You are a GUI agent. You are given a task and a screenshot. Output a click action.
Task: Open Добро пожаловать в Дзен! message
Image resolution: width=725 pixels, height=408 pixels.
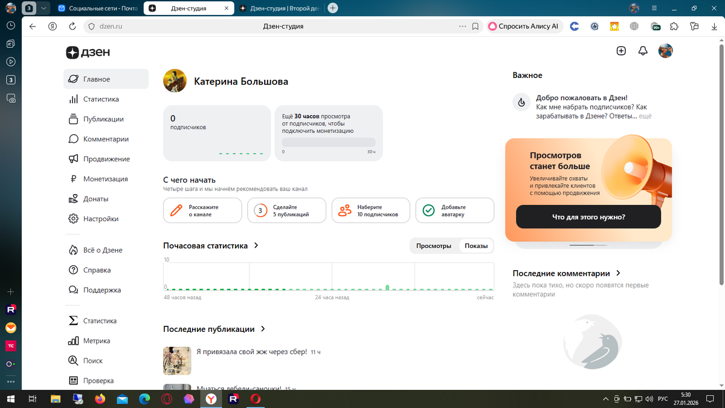tap(582, 97)
